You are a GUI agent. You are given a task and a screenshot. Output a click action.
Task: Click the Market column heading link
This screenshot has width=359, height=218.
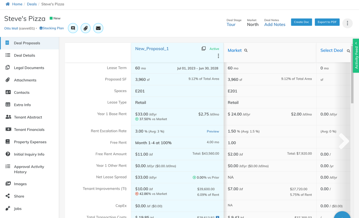235,51
